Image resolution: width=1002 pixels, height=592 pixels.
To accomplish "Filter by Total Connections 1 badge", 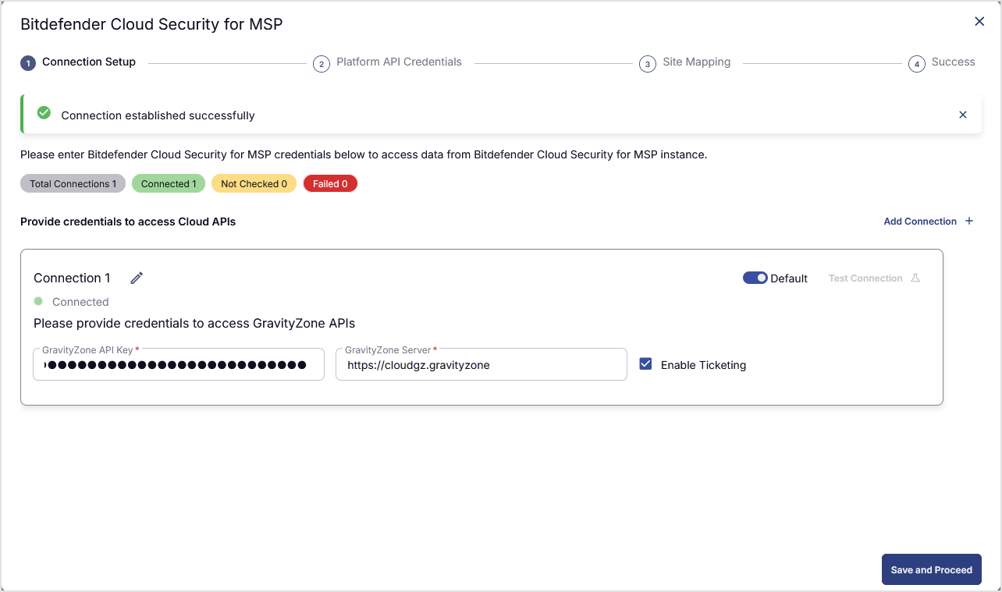I will (x=73, y=183).
